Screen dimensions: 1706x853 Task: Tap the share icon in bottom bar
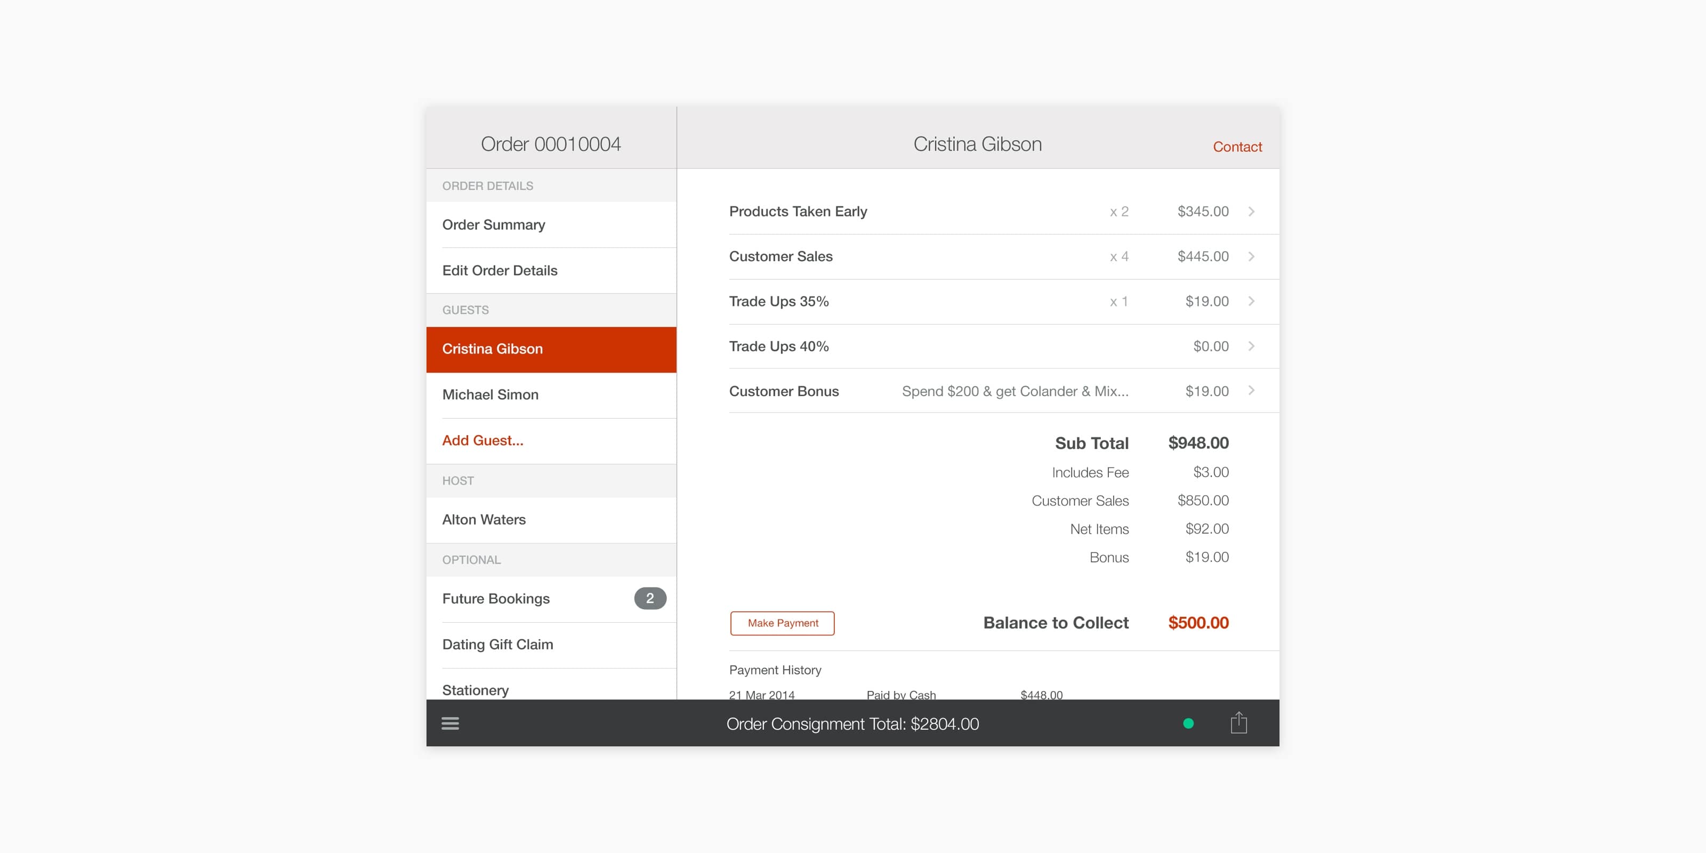click(x=1238, y=722)
